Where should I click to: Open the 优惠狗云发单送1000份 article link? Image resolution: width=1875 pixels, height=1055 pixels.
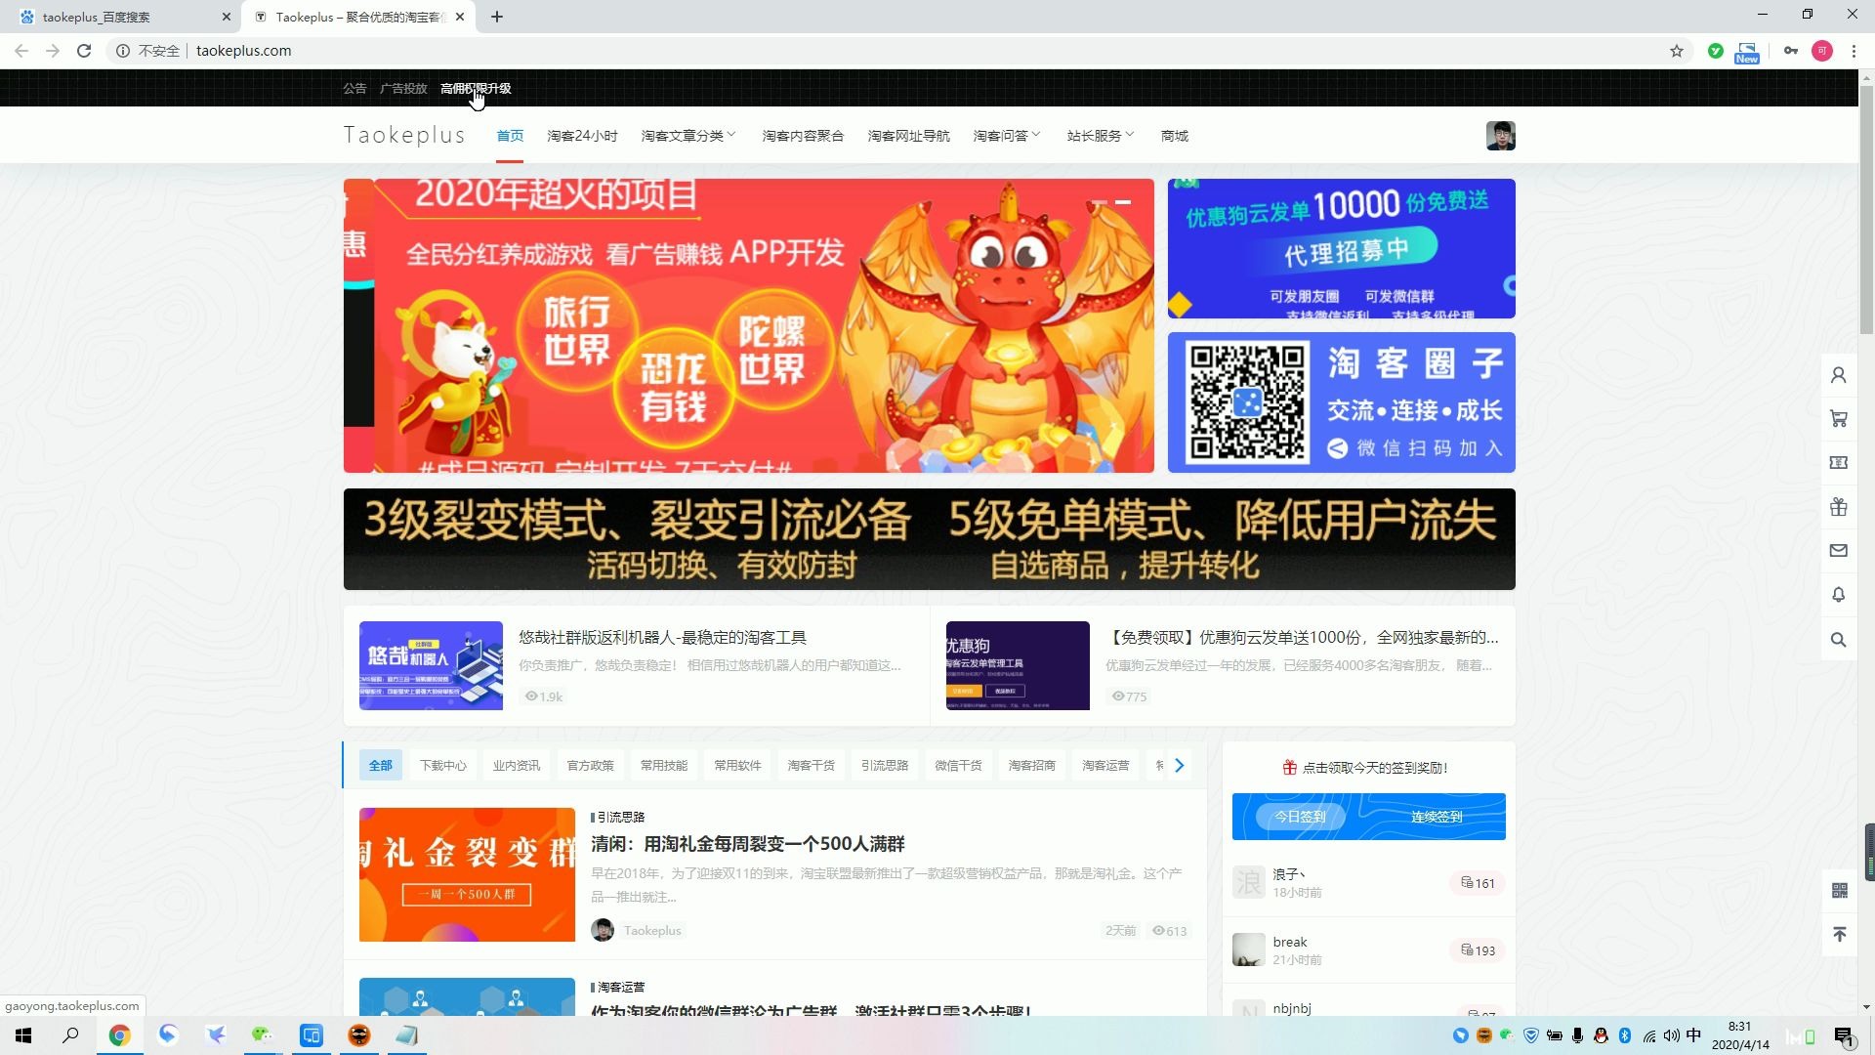(x=1302, y=638)
